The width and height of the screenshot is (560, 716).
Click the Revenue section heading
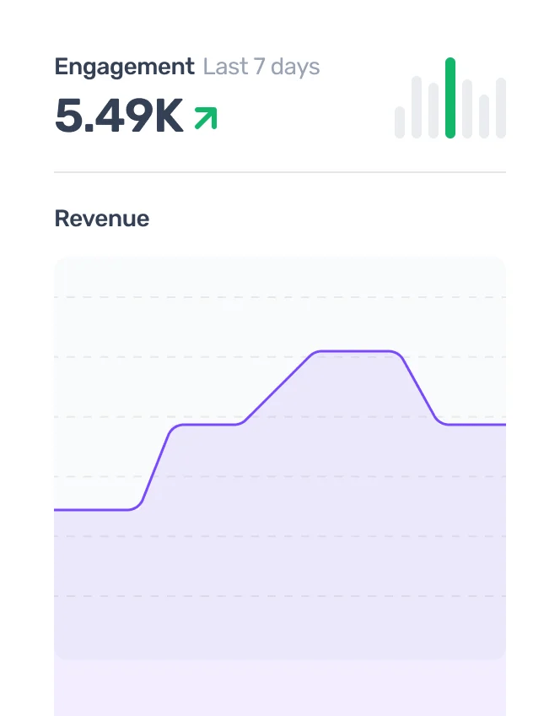102,219
